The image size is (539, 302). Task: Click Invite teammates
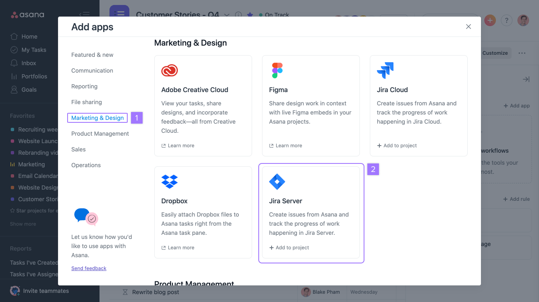(40, 291)
